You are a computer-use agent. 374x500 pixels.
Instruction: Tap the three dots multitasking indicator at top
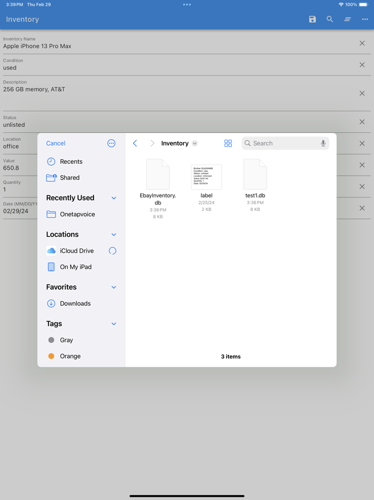(x=187, y=4)
